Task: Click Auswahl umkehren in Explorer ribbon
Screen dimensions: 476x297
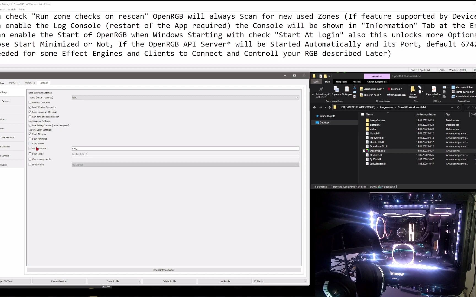Action: tap(464, 96)
